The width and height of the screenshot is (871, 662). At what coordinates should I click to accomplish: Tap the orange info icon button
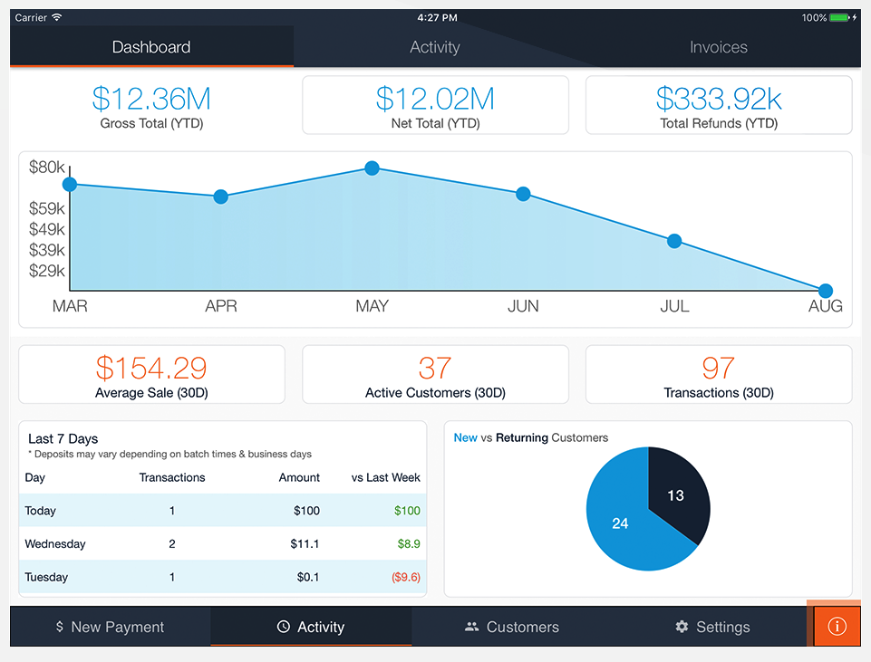coord(837,627)
